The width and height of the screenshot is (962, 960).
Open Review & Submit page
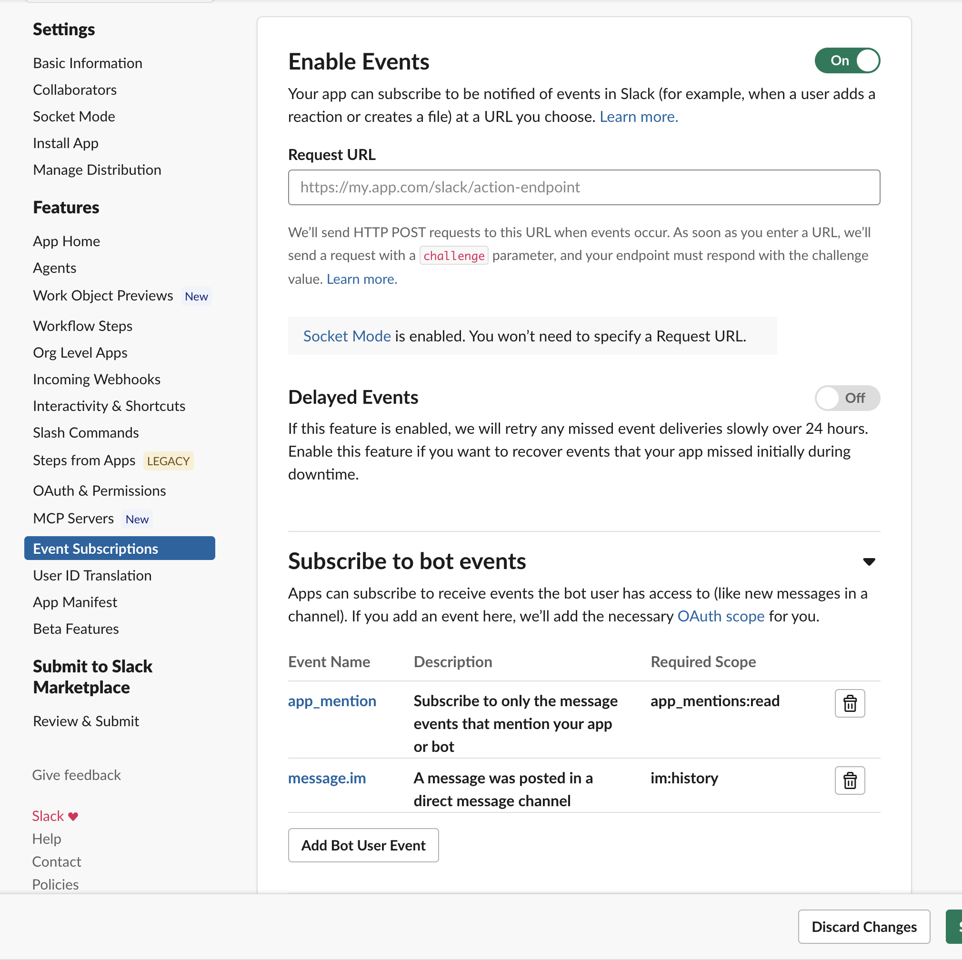86,721
